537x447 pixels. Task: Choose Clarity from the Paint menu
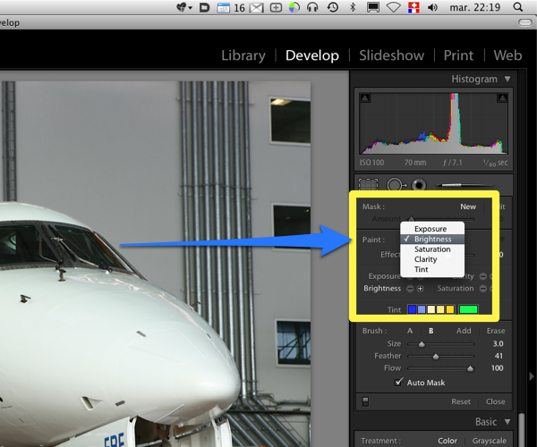coord(432,259)
